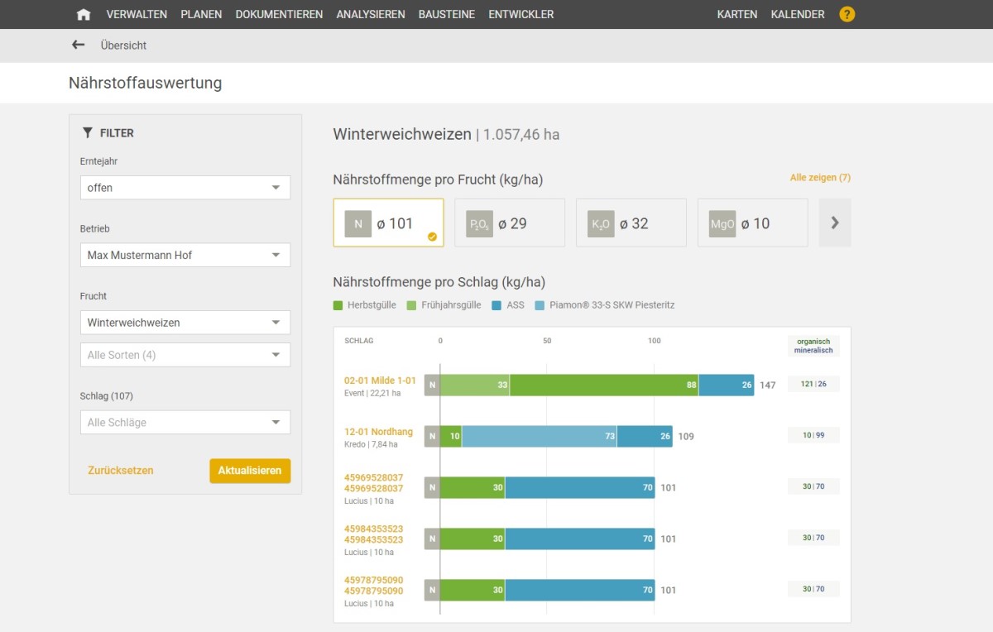Click N badge of 45984353523 row
993x632 pixels.
tap(432, 539)
